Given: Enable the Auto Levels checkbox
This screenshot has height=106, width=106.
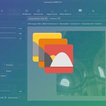Looking at the screenshot, I should [20, 98].
